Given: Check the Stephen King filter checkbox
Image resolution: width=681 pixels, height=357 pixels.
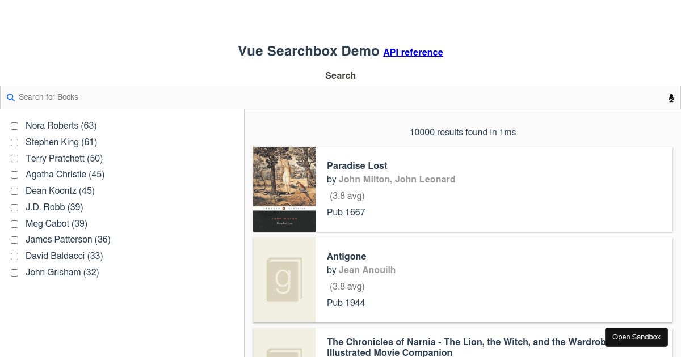Looking at the screenshot, I should (14, 142).
